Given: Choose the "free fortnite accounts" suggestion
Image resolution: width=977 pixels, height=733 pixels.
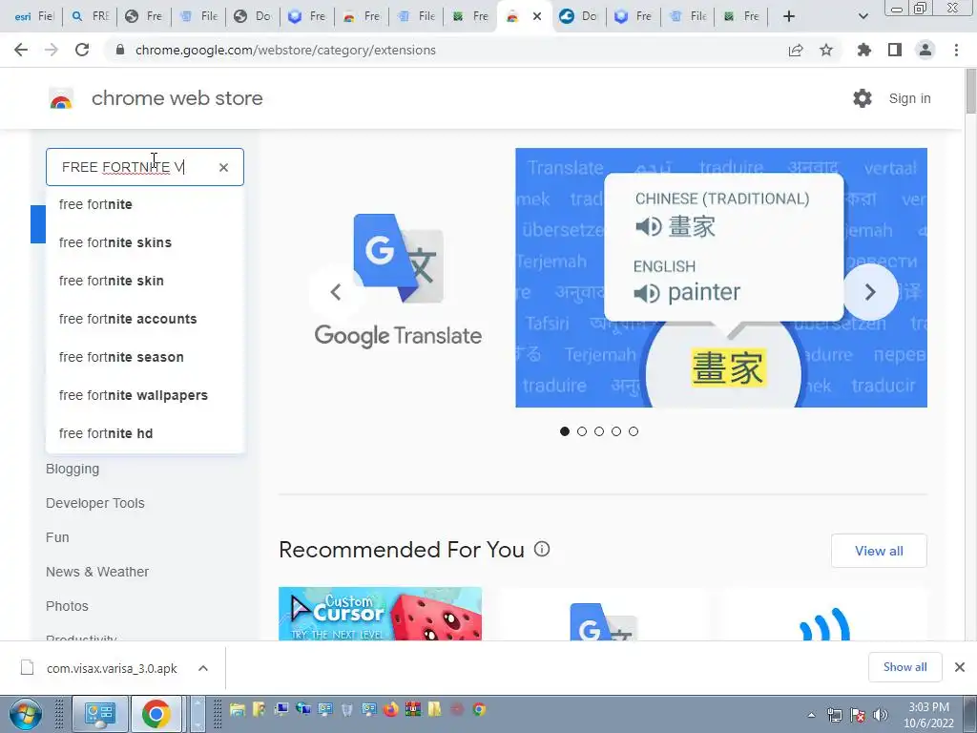Looking at the screenshot, I should [145, 319].
